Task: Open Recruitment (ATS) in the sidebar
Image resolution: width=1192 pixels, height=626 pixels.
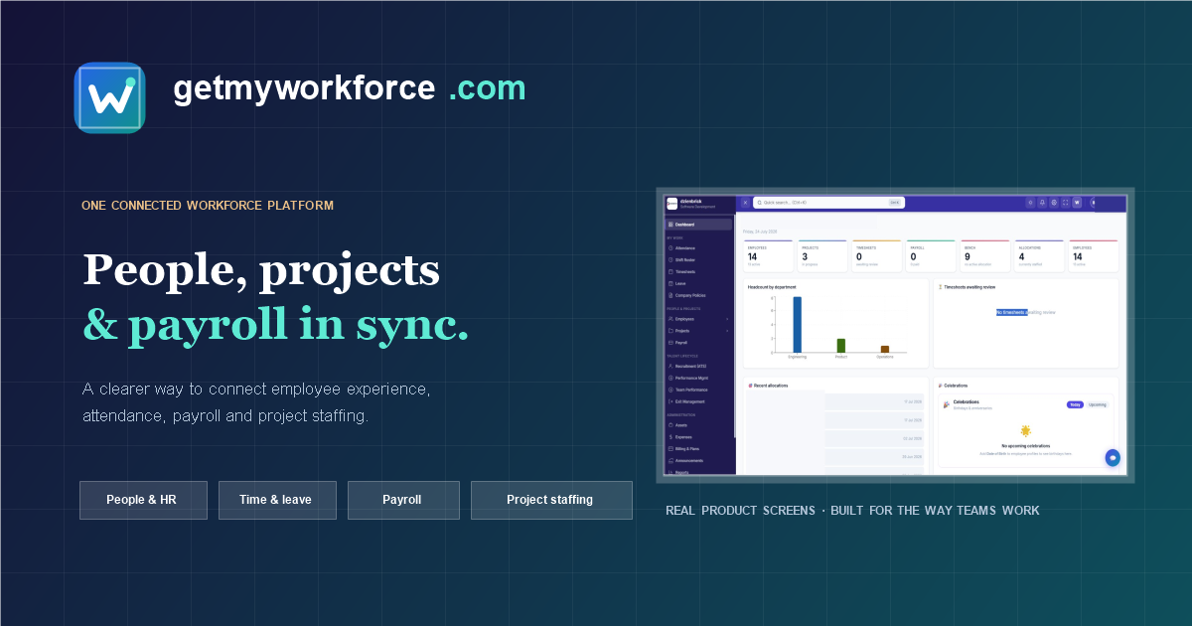Action: (x=699, y=367)
